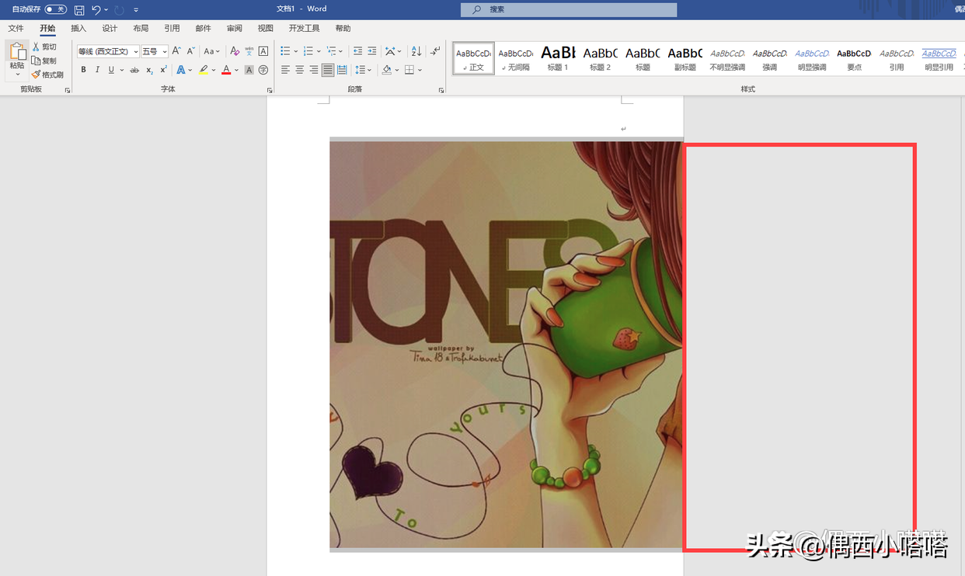Open the 文件 (File) tab
This screenshot has width=965, height=576.
pyautogui.click(x=16, y=28)
